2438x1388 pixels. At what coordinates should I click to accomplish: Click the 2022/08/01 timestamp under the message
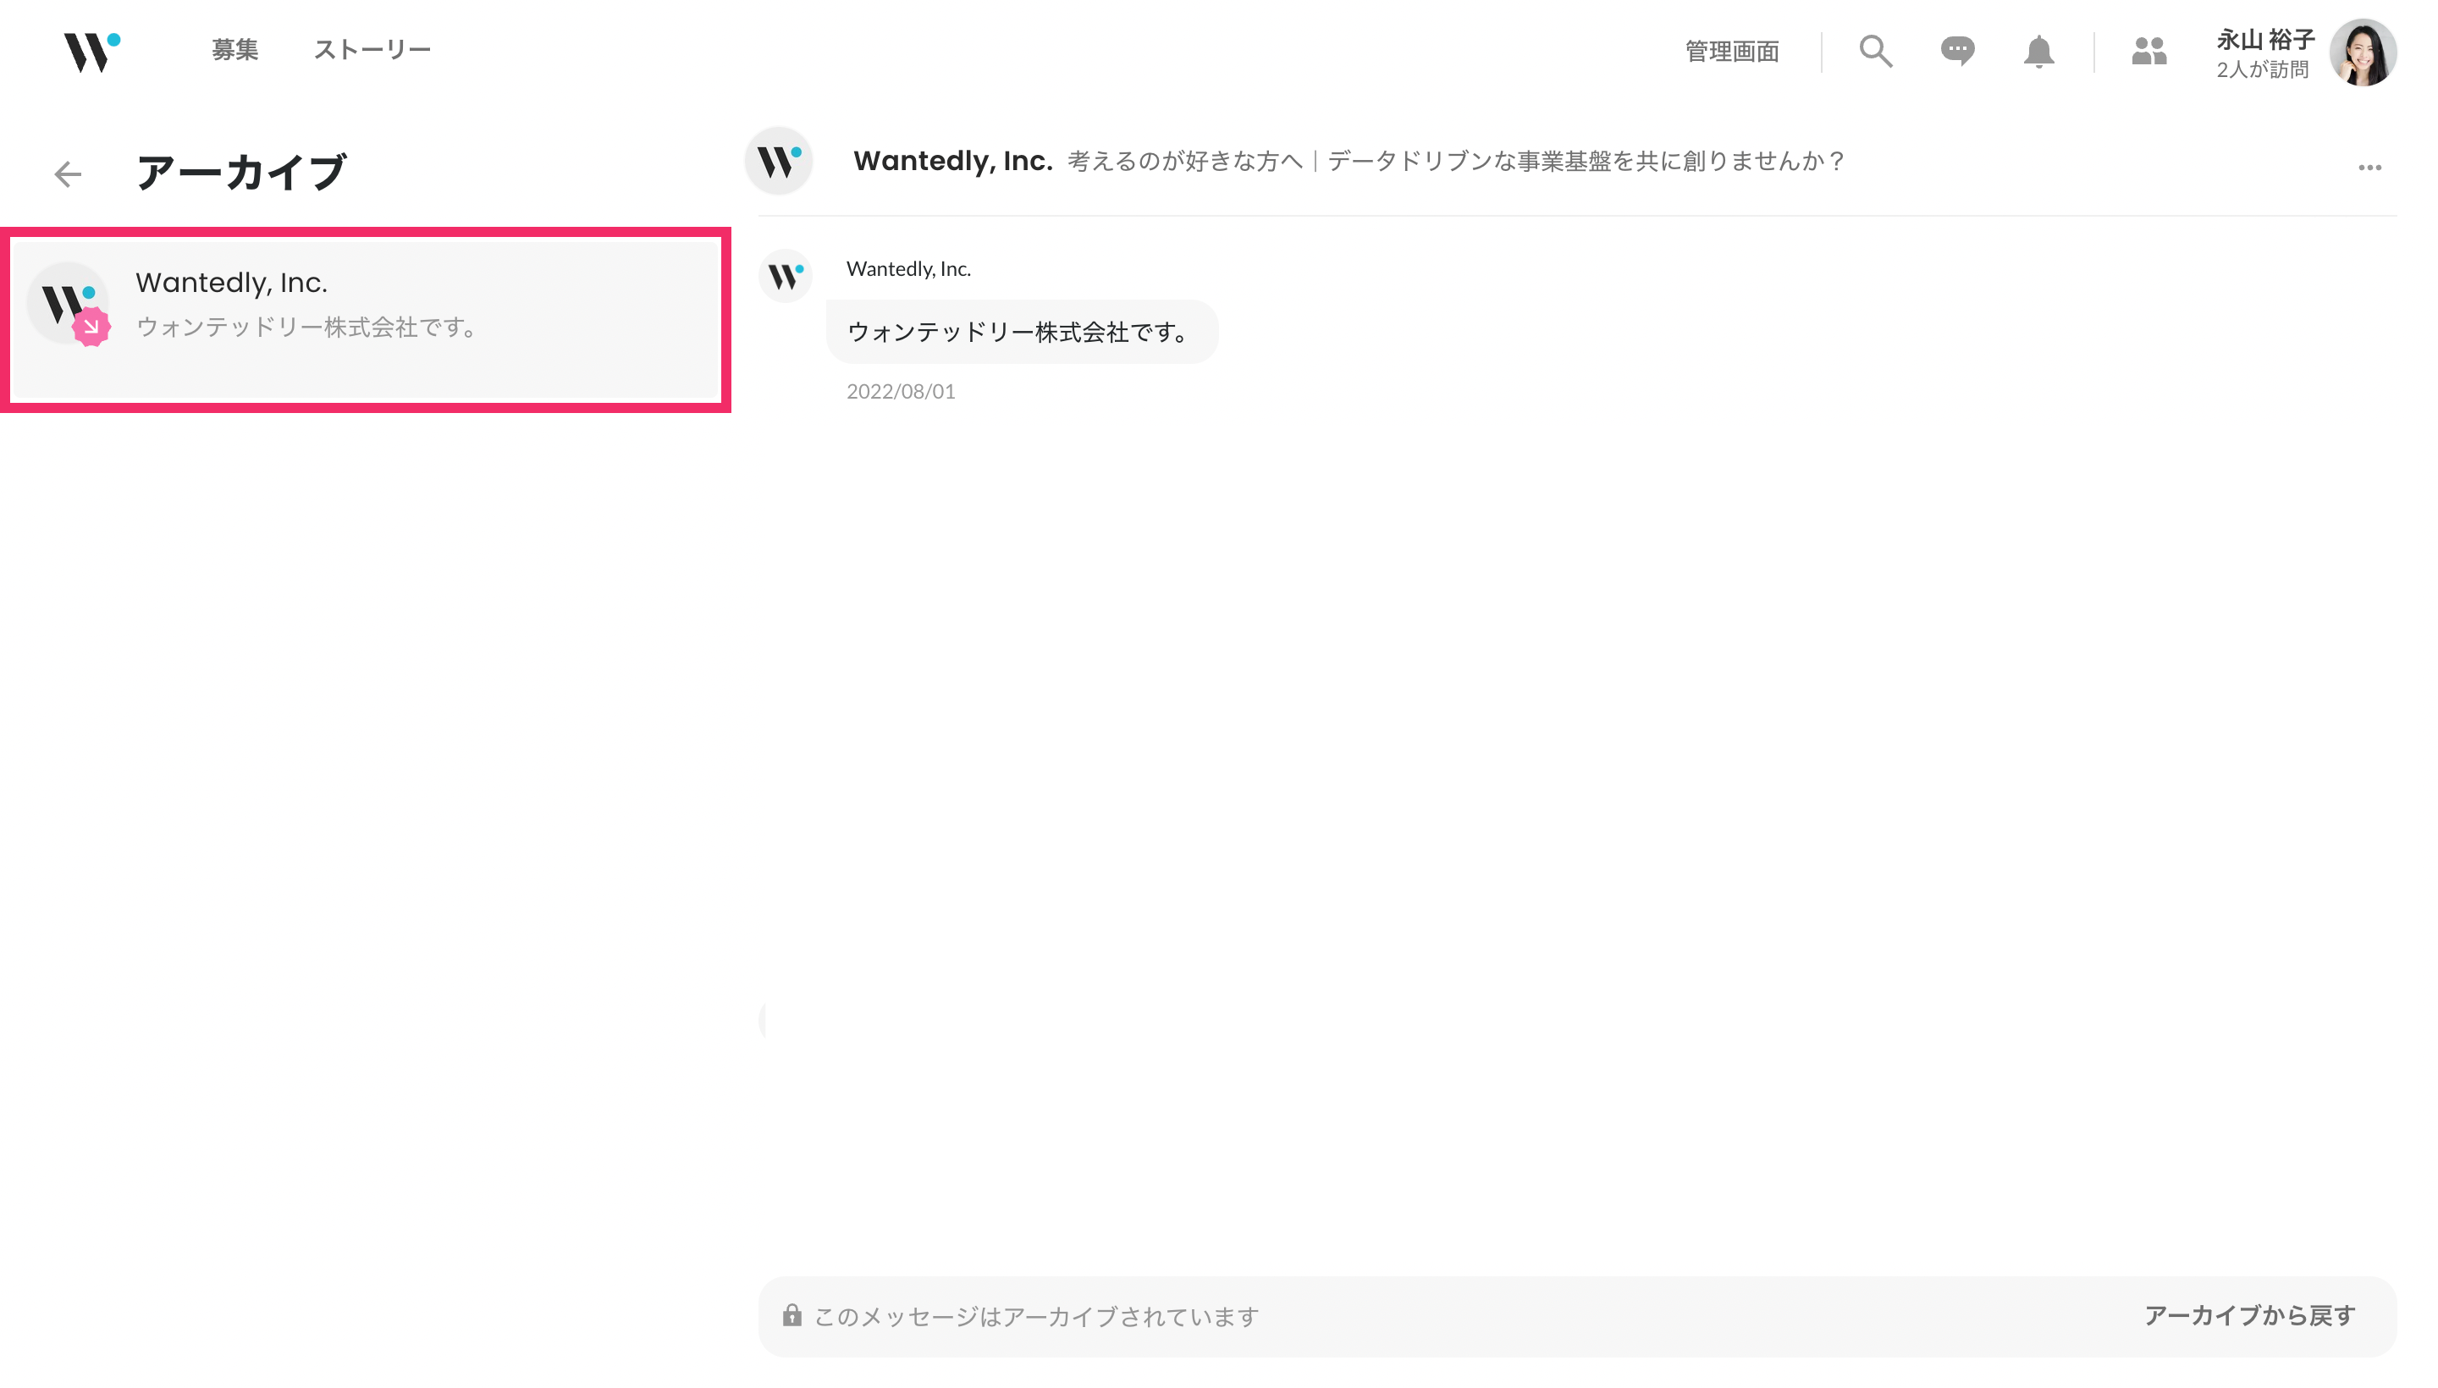point(900,391)
